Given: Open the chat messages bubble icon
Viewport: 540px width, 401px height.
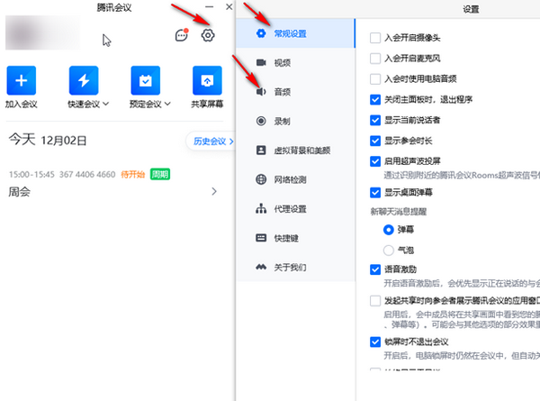Looking at the screenshot, I should tap(180, 36).
